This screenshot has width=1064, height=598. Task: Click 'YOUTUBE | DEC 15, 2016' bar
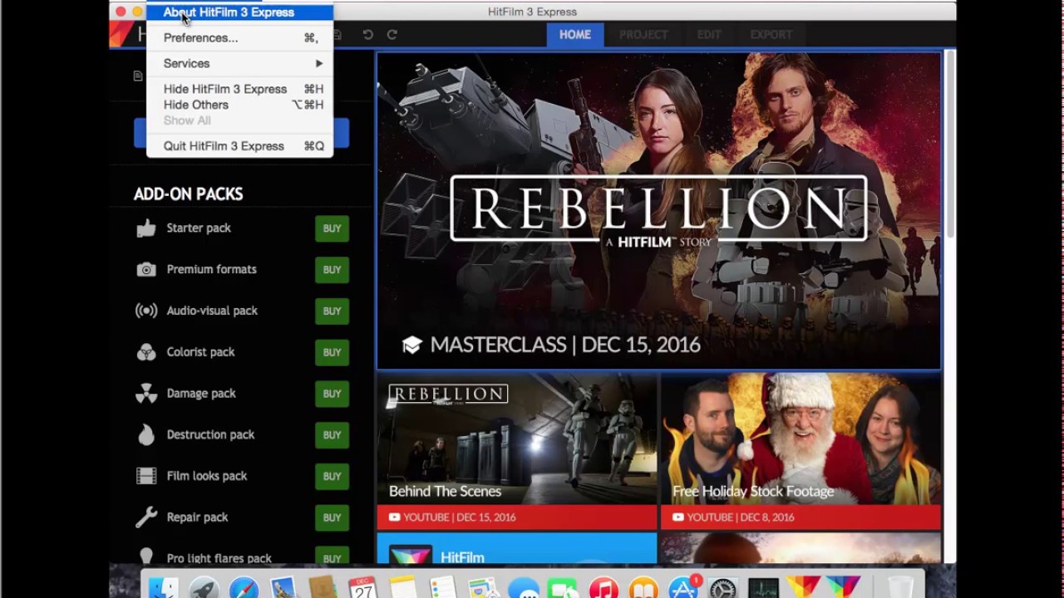pos(516,517)
